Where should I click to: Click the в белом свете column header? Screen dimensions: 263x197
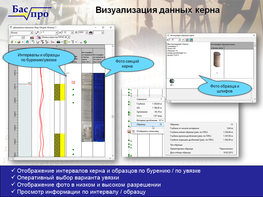point(217,48)
